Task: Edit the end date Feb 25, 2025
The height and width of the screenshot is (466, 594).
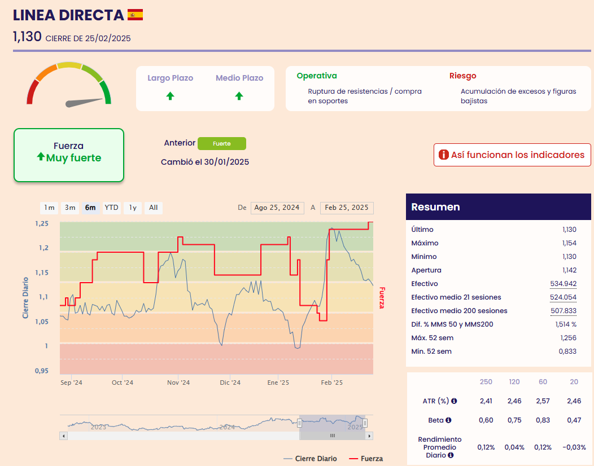Action: click(x=347, y=208)
